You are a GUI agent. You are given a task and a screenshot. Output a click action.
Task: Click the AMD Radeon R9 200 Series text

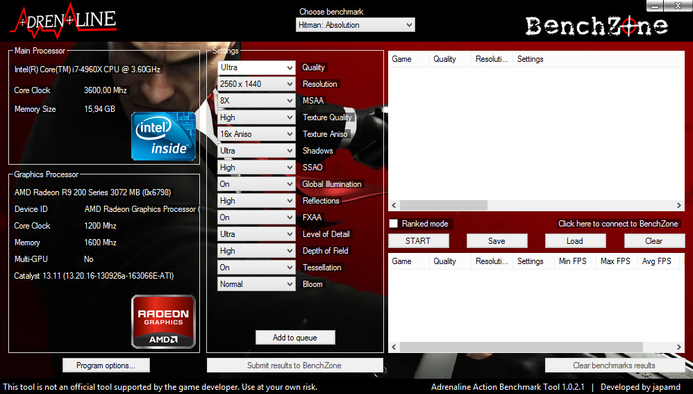point(92,192)
